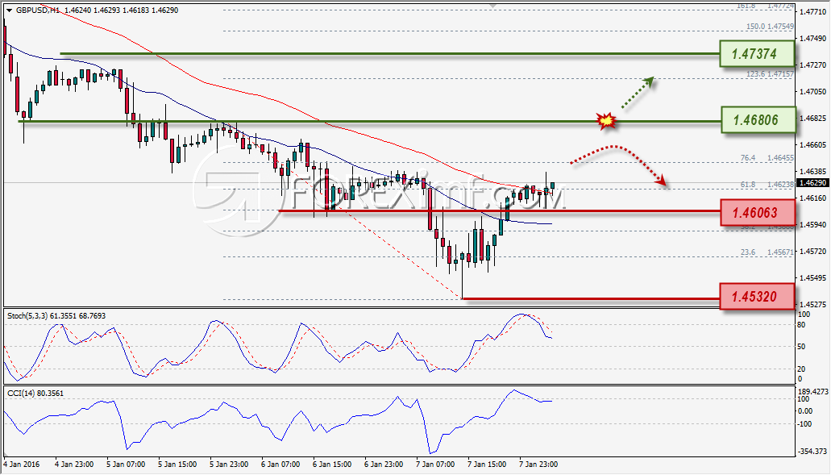Screen dimensions: 831x475
Task: Click the current price tag 1.46290
Action: click(x=813, y=183)
